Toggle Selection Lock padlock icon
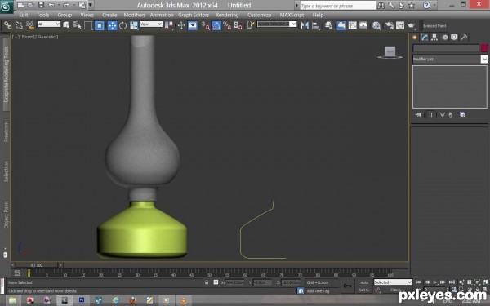This screenshot has width=490, height=306. coord(207,282)
